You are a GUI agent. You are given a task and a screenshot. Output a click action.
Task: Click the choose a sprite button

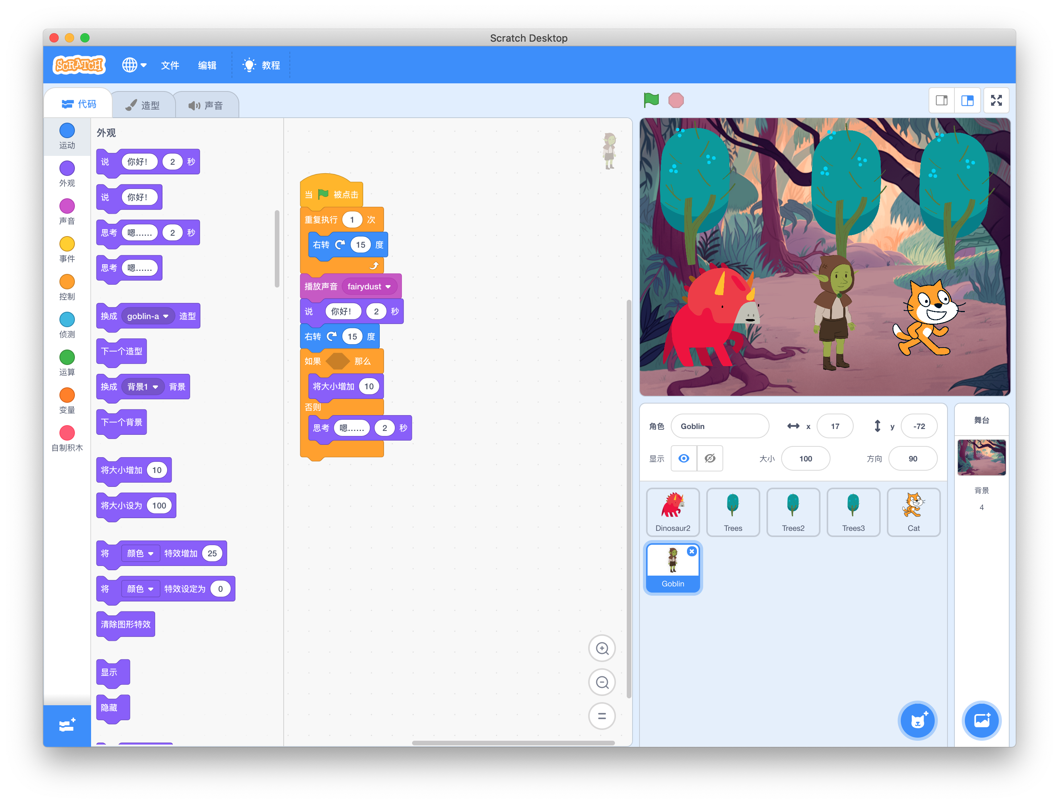tap(917, 721)
